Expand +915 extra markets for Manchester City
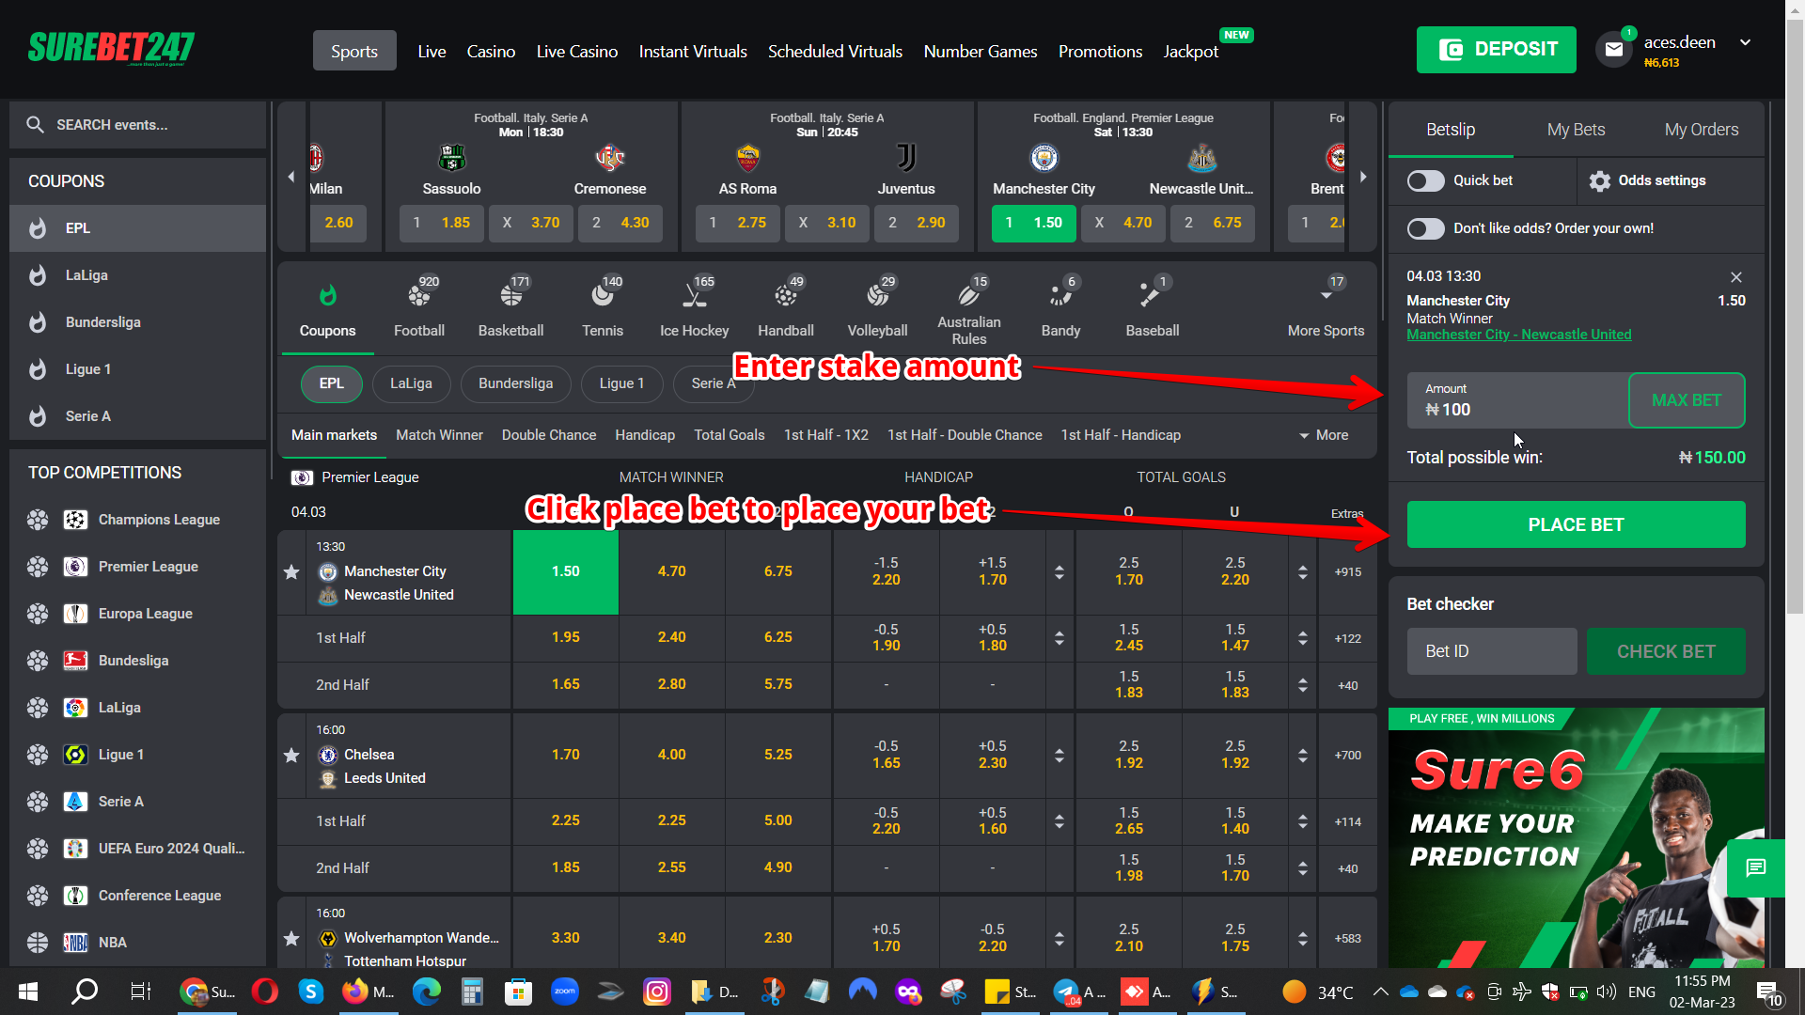Viewport: 1805px width, 1015px height. pos(1348,571)
